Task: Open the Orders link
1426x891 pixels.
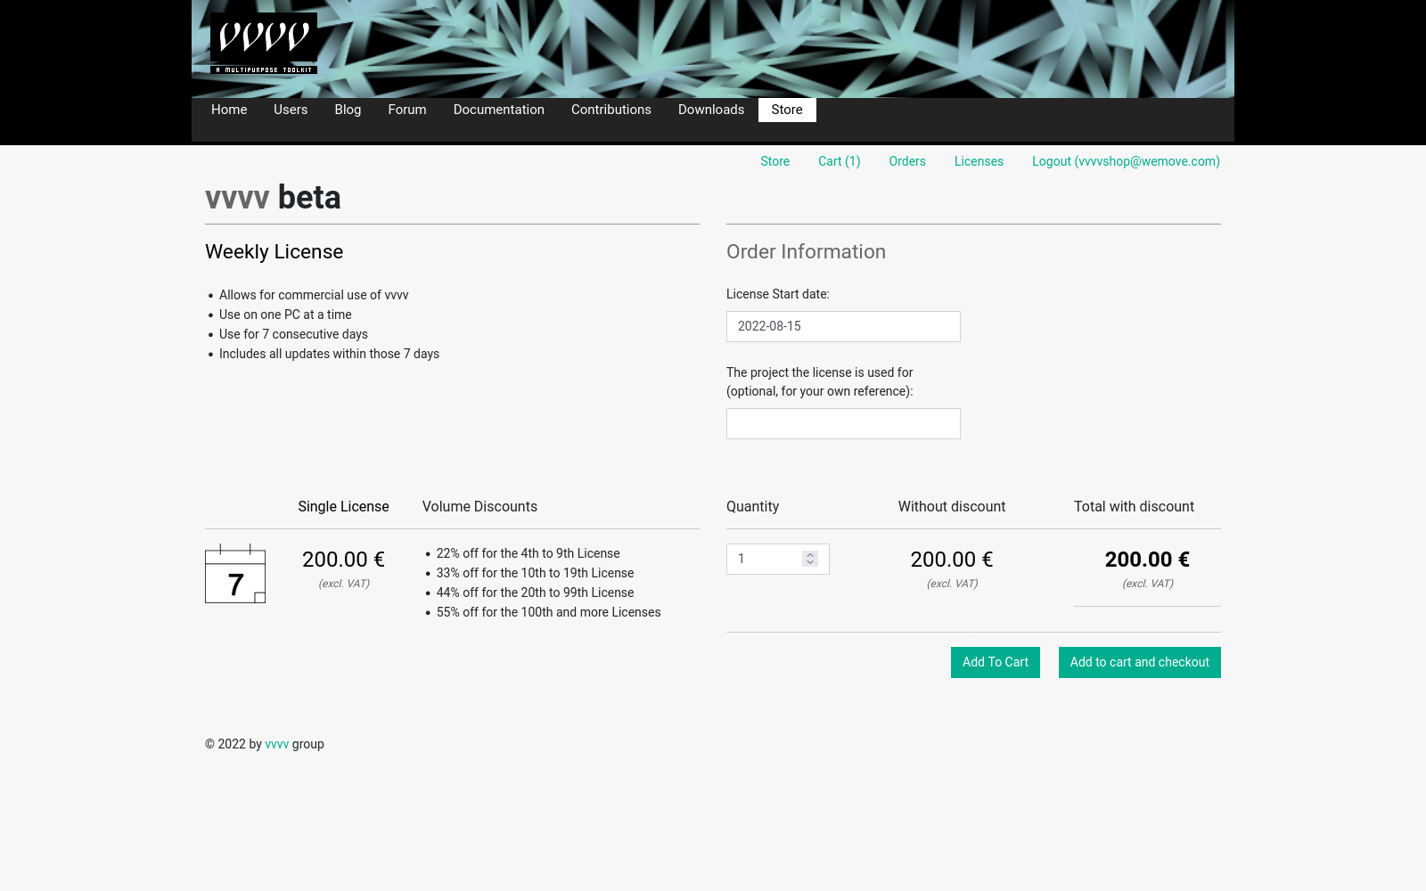Action: 906,161
